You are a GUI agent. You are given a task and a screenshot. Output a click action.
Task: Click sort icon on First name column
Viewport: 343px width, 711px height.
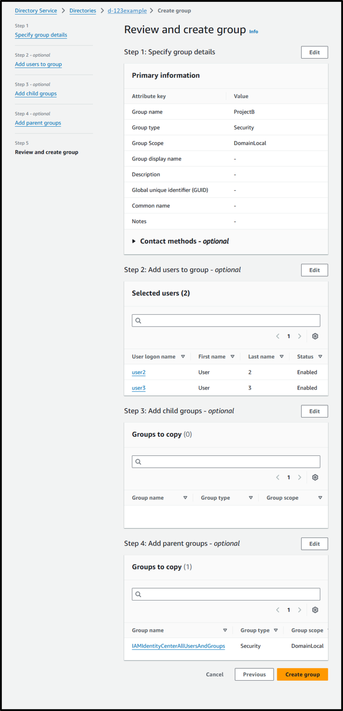click(x=233, y=357)
